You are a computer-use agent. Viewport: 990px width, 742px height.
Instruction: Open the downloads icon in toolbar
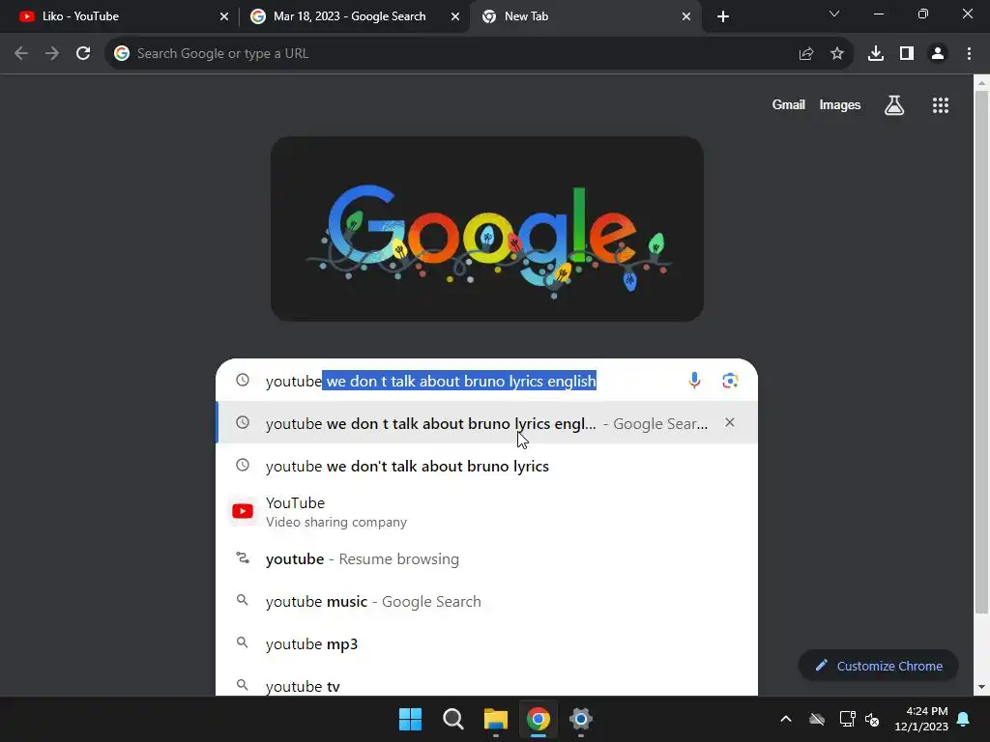click(x=876, y=54)
